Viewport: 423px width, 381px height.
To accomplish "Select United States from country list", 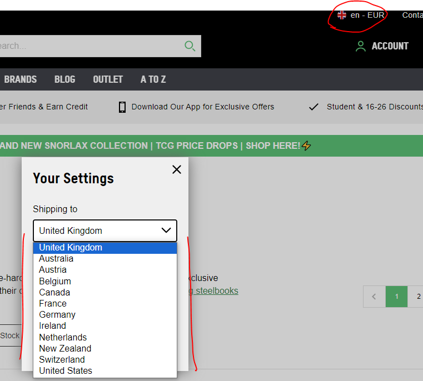I will click(105, 371).
